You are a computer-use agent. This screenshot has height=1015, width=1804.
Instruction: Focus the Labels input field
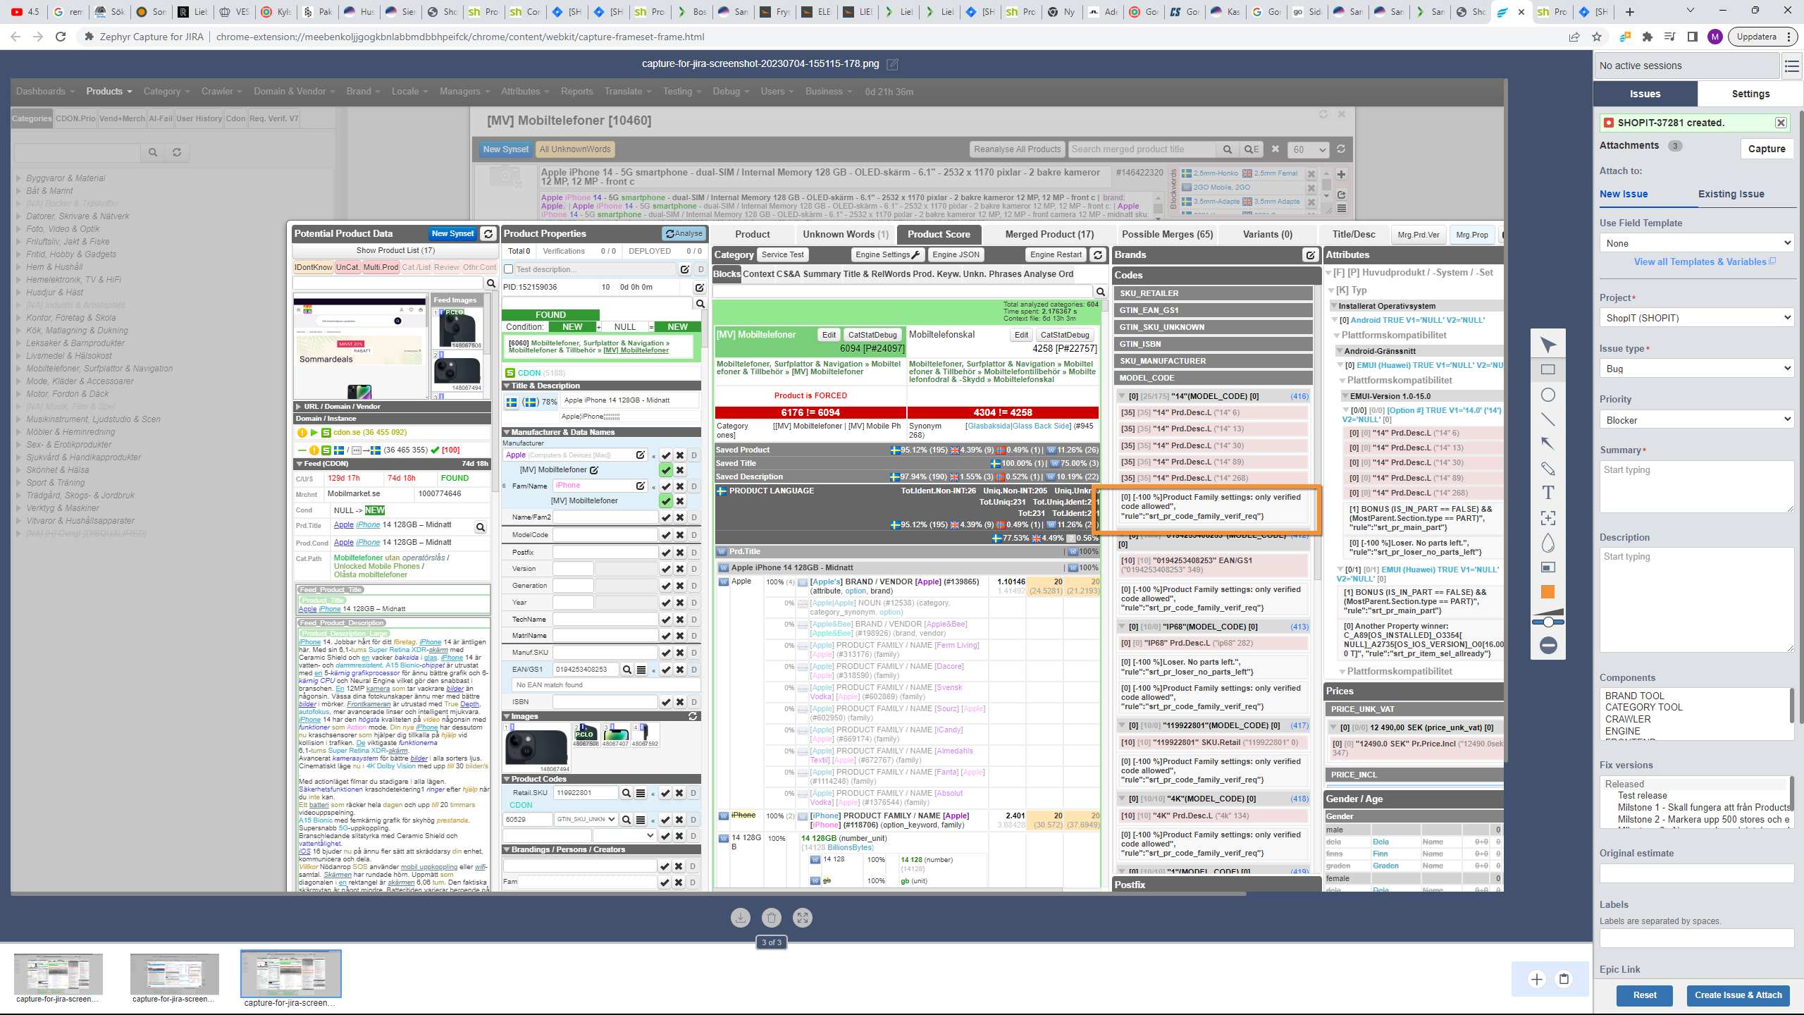tap(1696, 937)
